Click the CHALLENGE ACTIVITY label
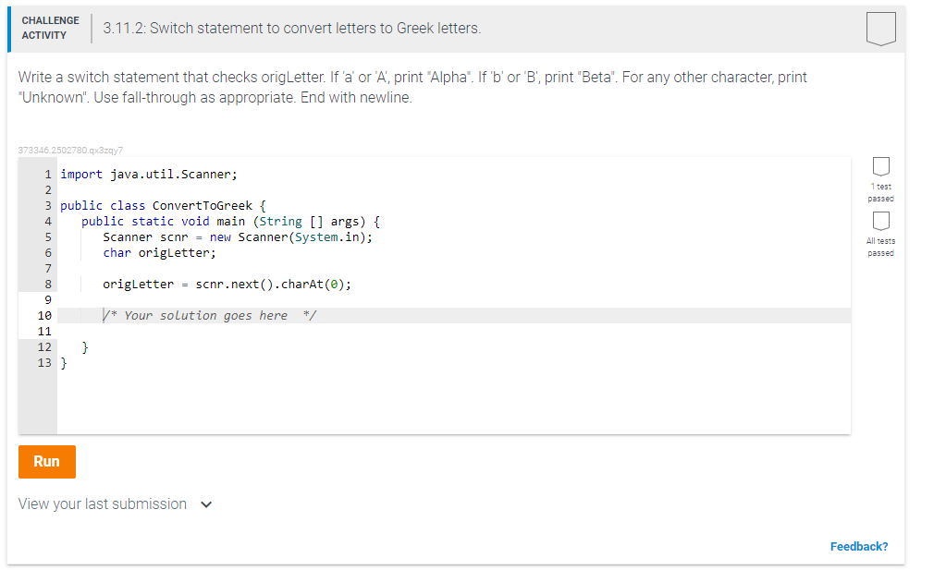This screenshot has width=934, height=570. (51, 26)
